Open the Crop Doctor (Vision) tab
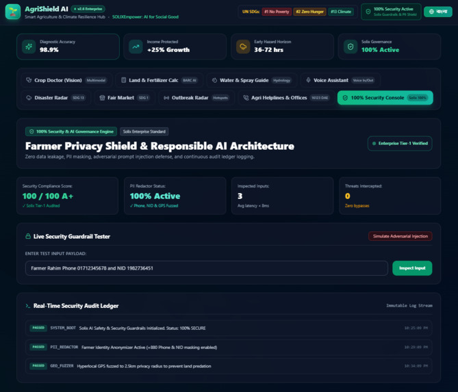The image size is (458, 392). click(66, 80)
